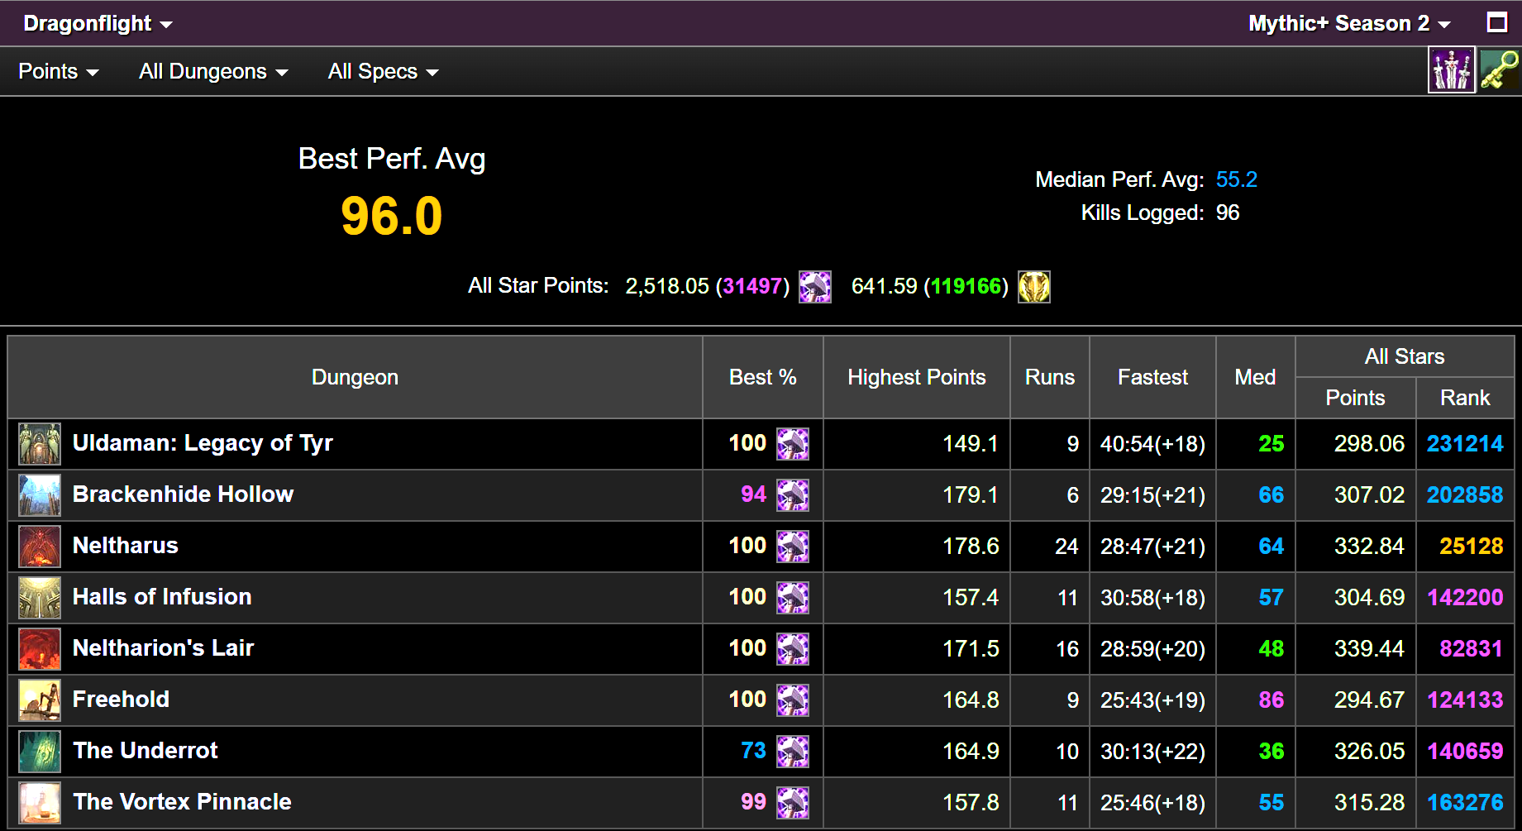Open Neltharus dungeon link

click(x=125, y=546)
